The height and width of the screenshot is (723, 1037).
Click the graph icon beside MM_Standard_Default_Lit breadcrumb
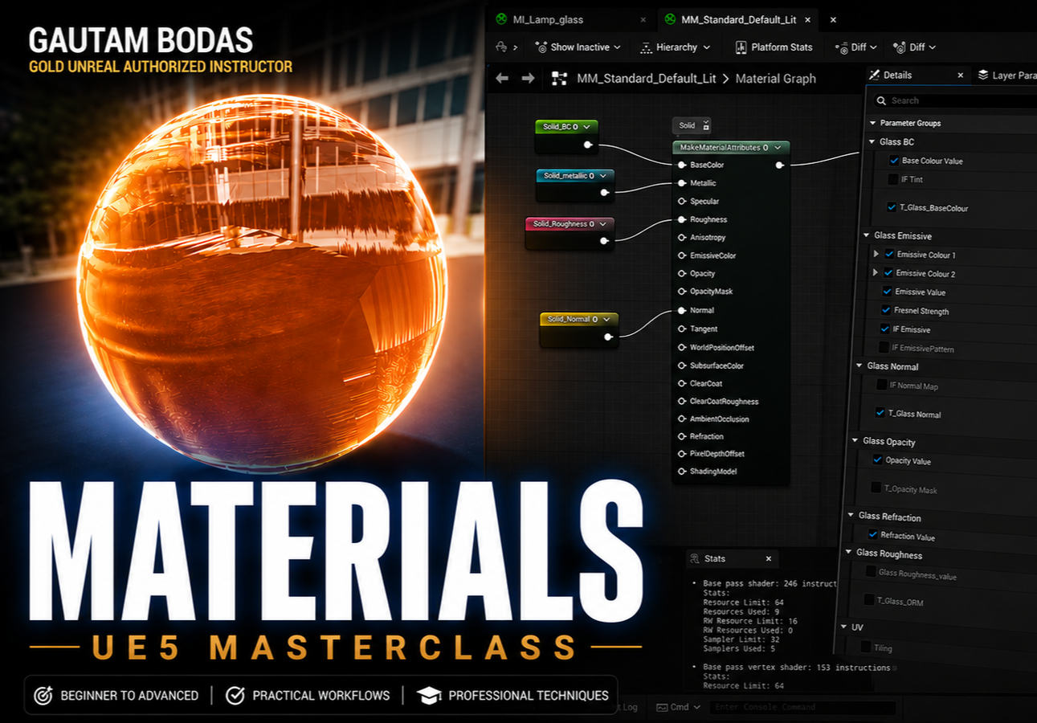[x=561, y=78]
